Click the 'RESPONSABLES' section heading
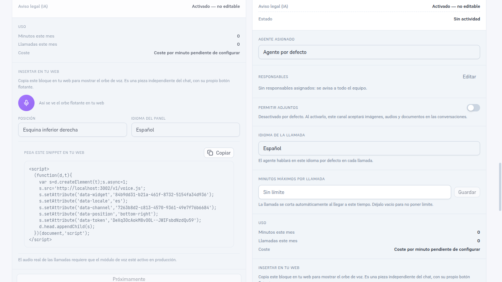The image size is (502, 282). coord(273,77)
